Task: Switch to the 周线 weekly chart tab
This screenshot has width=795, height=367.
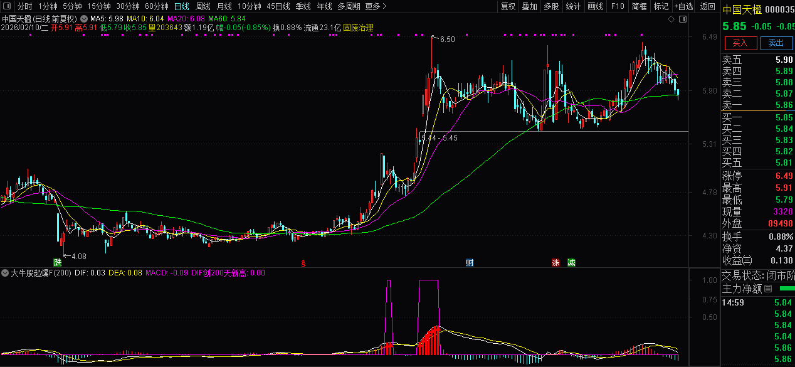Action: (x=203, y=6)
